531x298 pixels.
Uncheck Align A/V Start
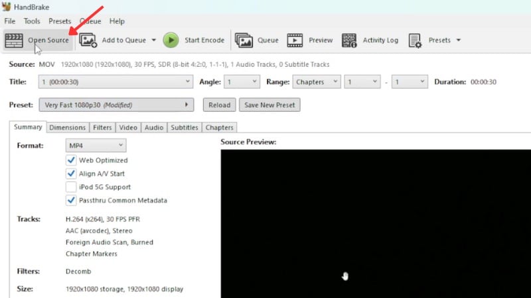tap(71, 174)
